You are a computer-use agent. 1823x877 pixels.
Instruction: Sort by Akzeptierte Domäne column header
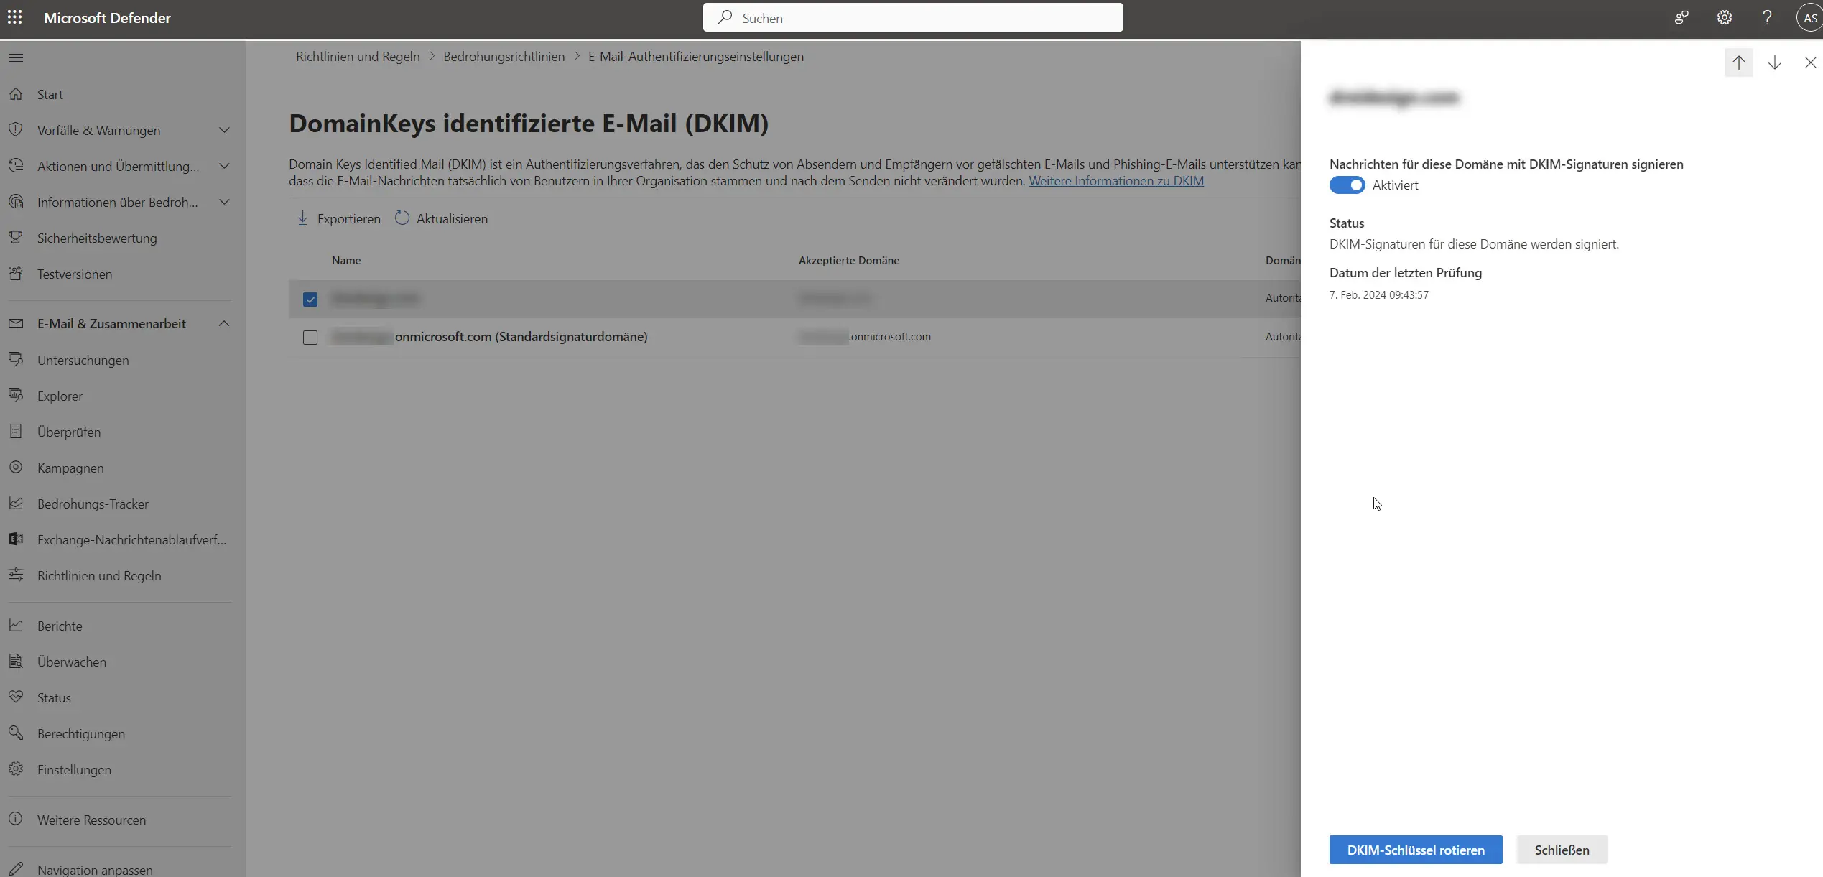pos(849,260)
